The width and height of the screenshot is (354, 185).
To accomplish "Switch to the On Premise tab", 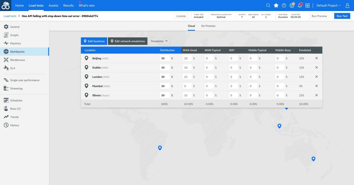I will point(208,26).
